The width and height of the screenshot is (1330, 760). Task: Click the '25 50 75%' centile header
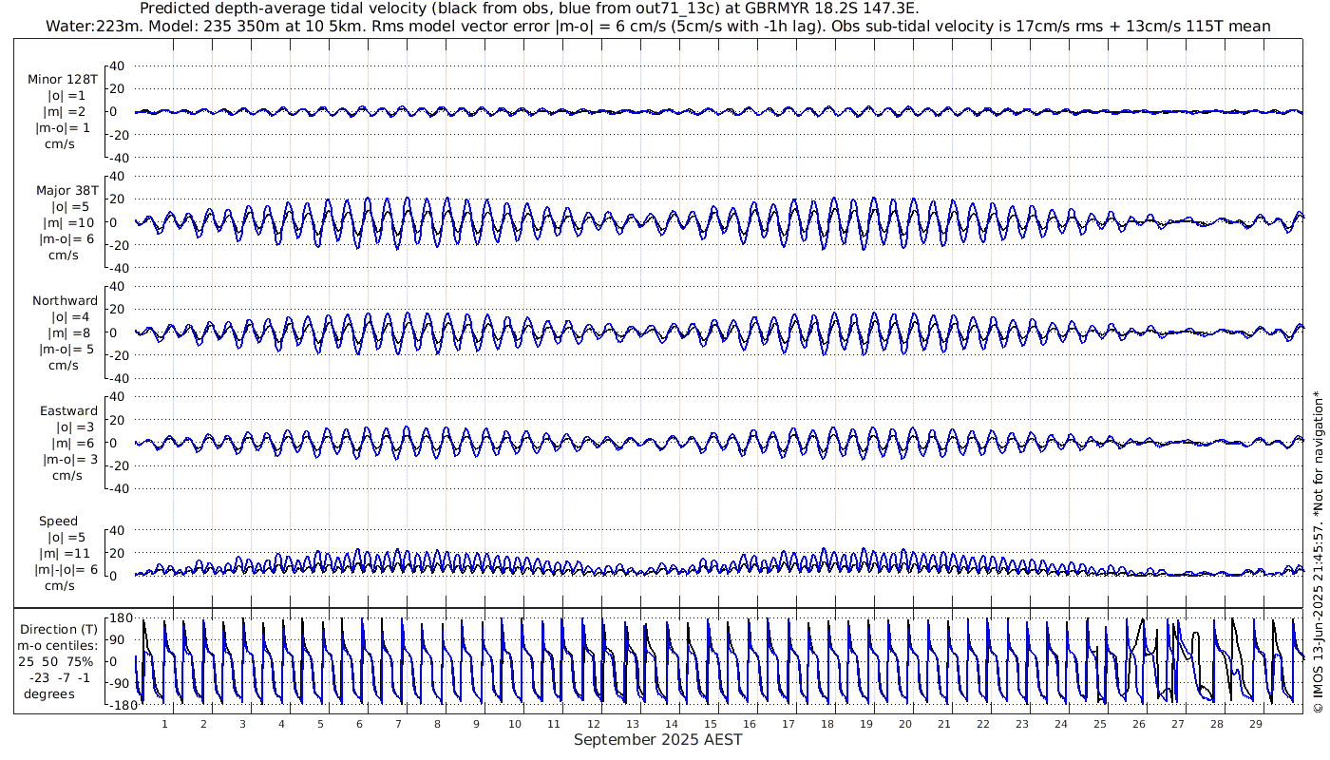[58, 661]
